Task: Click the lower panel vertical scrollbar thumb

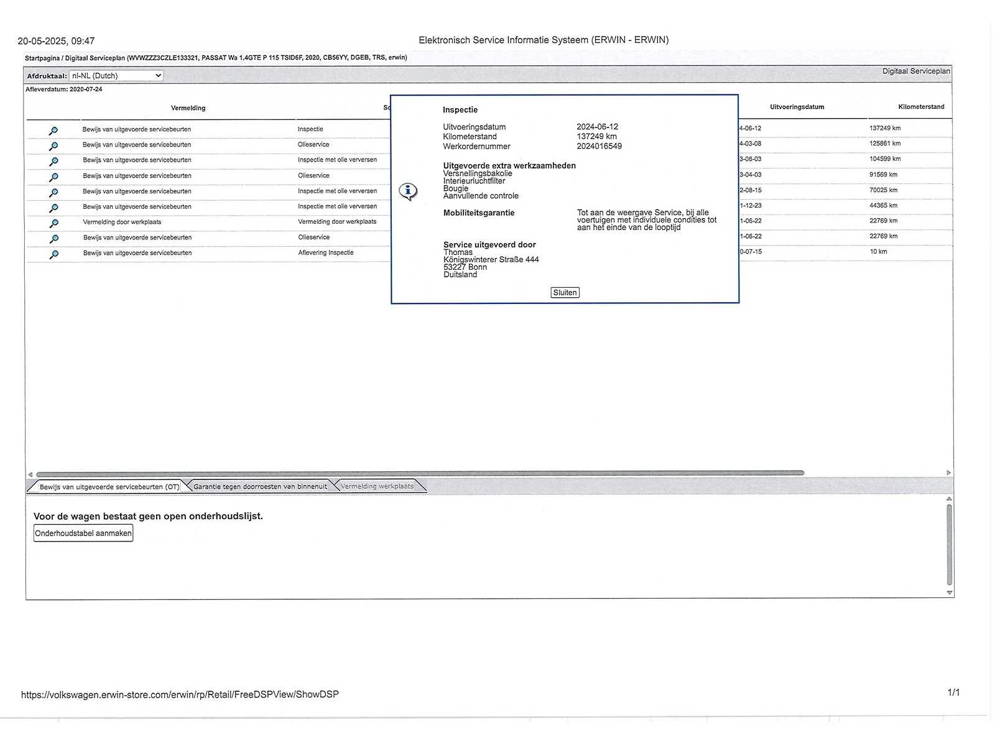Action: [949, 545]
